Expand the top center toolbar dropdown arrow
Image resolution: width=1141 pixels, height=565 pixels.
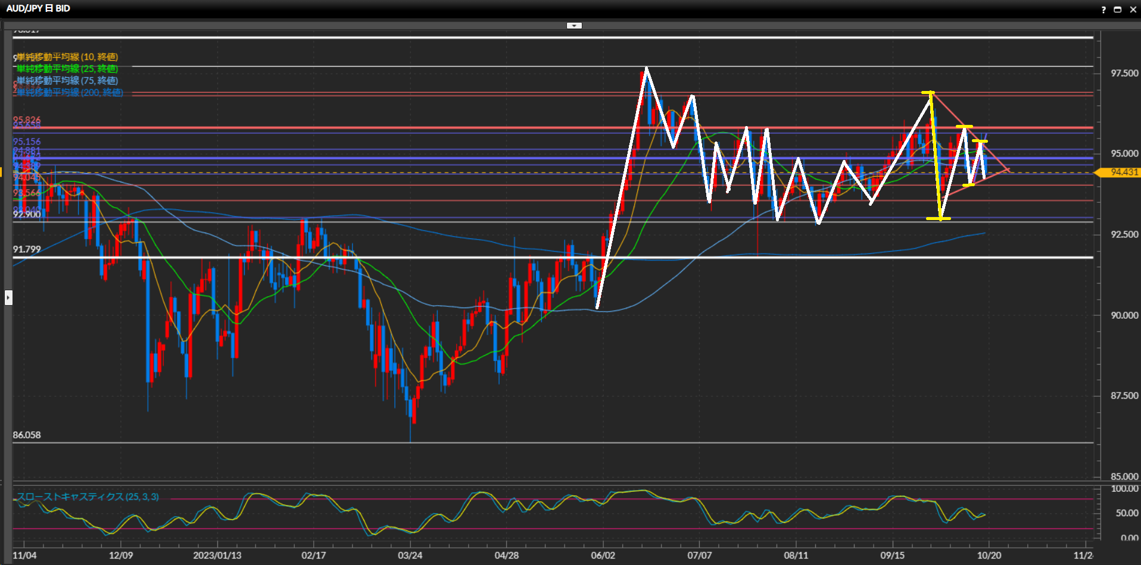pyautogui.click(x=574, y=26)
